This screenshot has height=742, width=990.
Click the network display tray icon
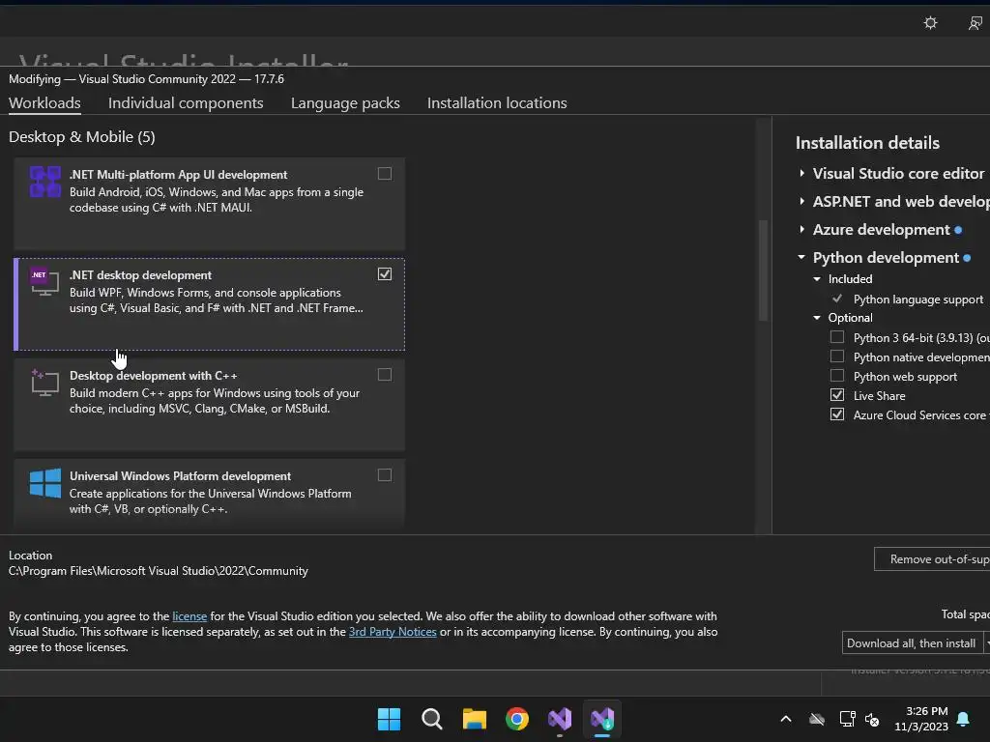tap(847, 719)
